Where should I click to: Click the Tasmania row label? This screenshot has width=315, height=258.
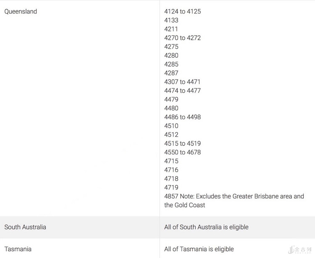pos(18,249)
